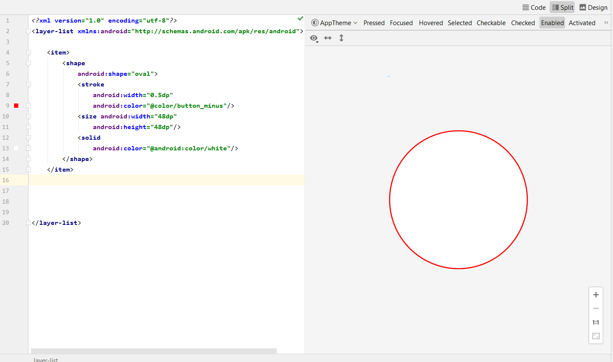Place the cursor on empty line 16
Viewport: 613px width, 362px height.
pyautogui.click(x=166, y=180)
